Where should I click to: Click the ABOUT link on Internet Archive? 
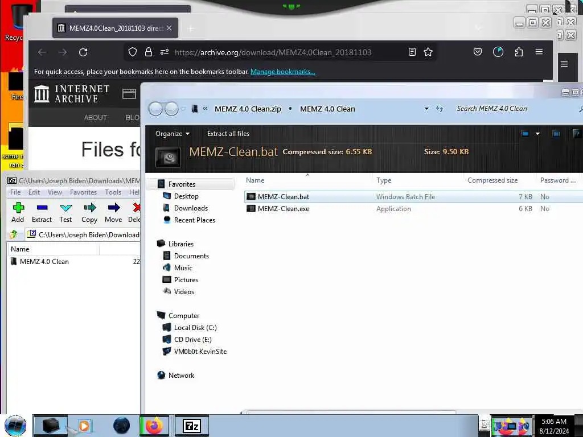[x=96, y=118]
